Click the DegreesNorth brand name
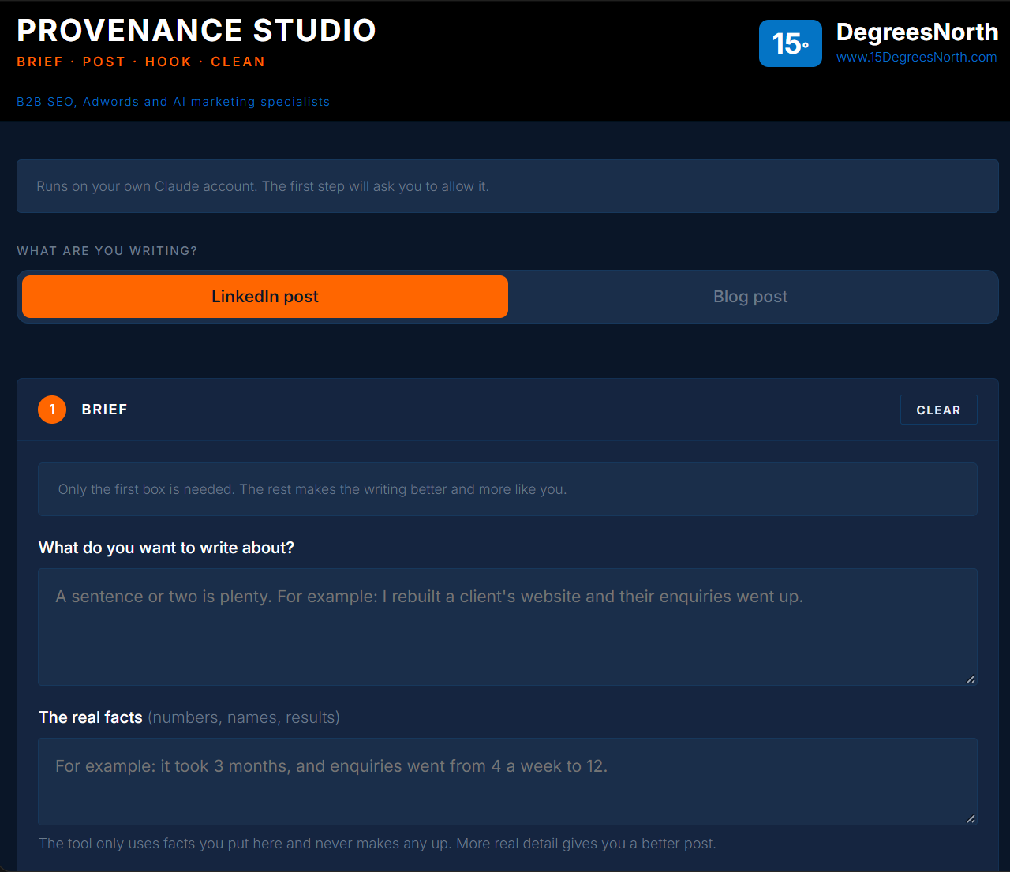The height and width of the screenshot is (872, 1010). pos(917,32)
